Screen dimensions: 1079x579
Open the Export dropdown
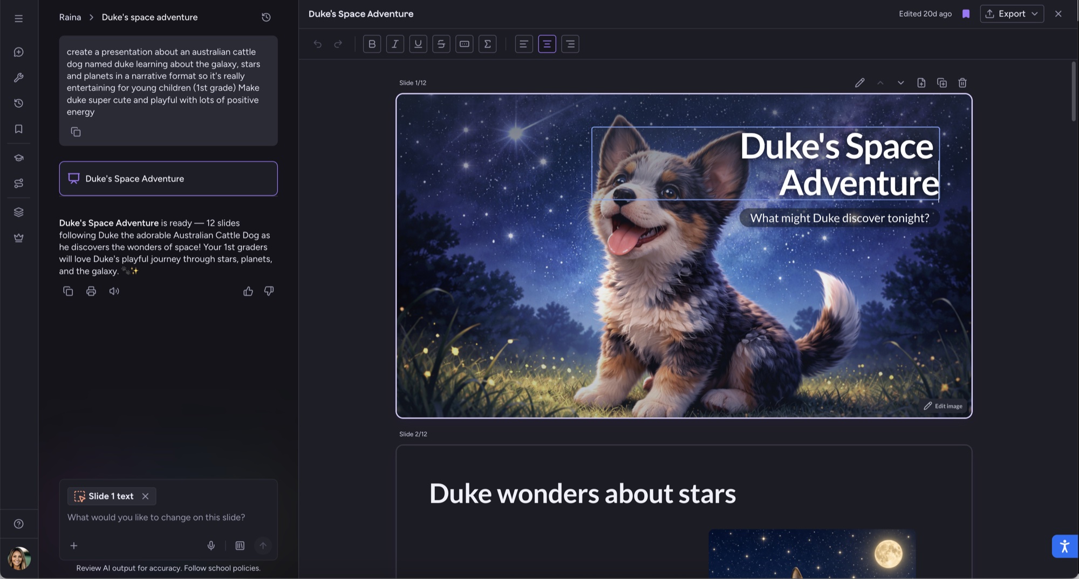[1012, 14]
